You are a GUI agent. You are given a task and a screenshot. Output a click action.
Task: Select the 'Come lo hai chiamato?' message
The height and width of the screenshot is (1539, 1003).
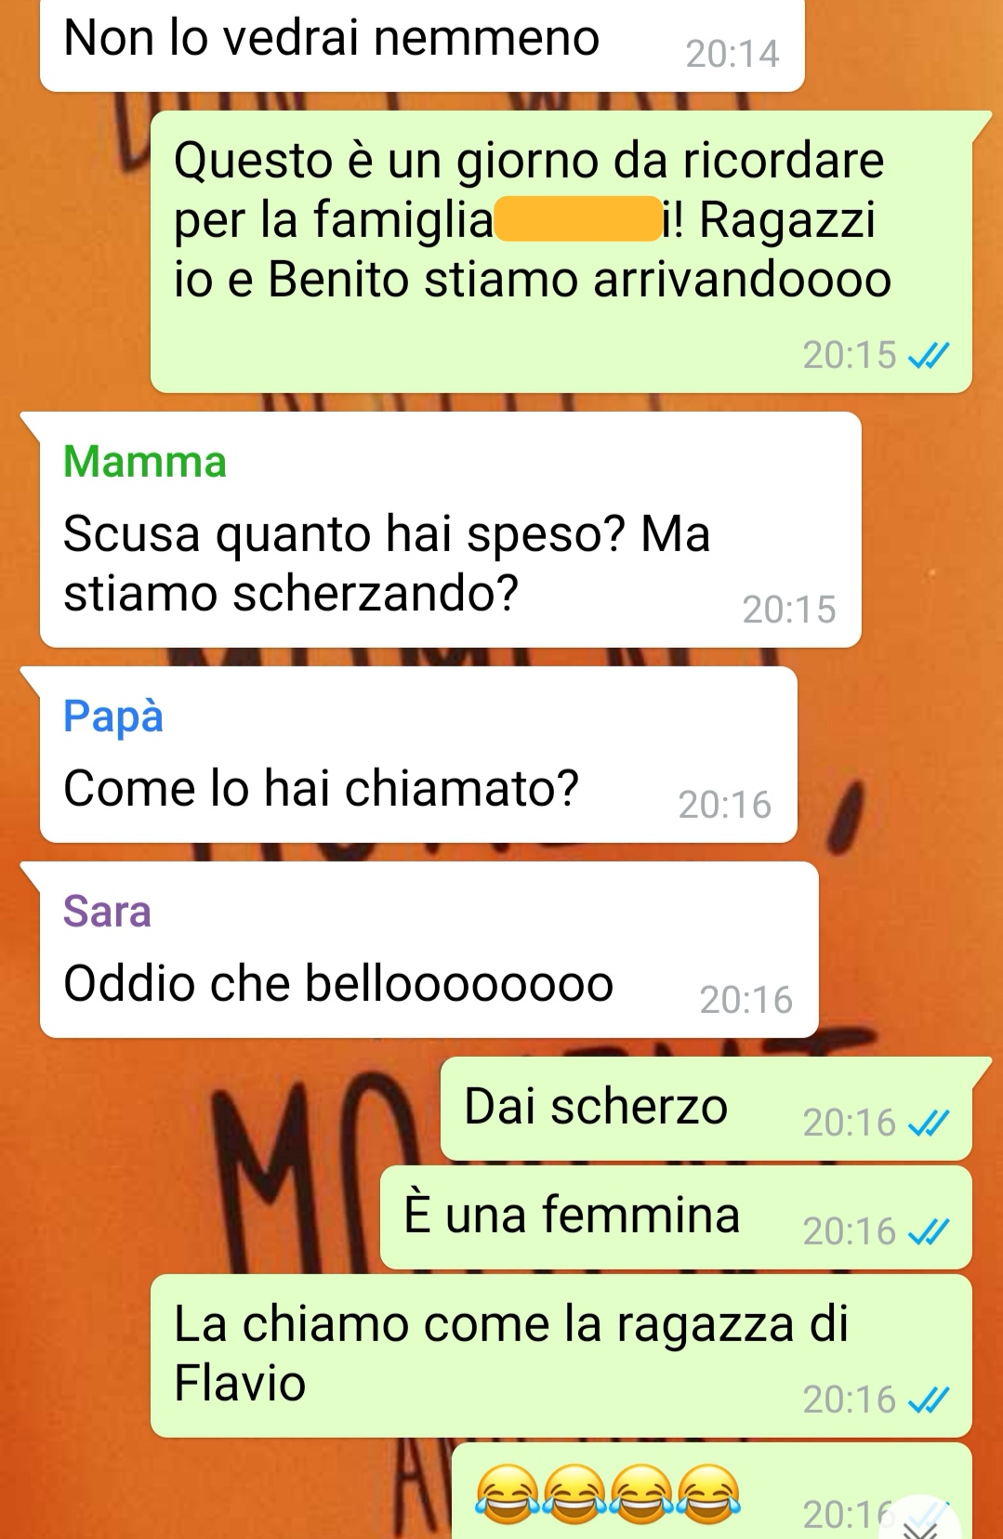point(418,755)
